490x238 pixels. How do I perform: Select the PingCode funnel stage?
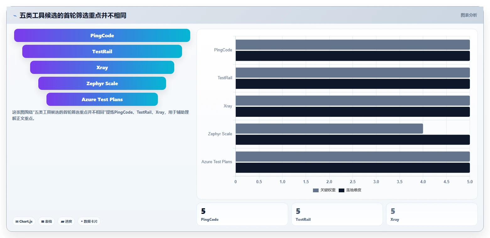tap(102, 35)
